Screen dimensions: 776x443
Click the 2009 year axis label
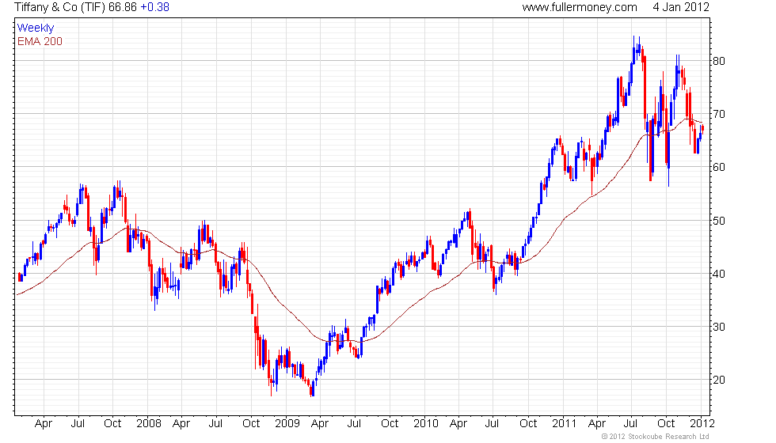point(287,424)
